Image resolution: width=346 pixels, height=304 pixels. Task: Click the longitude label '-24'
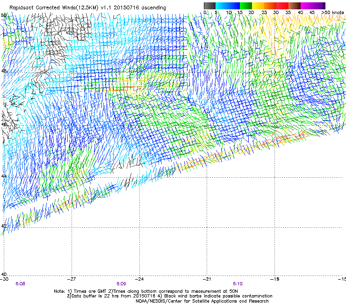(x=139, y=279)
